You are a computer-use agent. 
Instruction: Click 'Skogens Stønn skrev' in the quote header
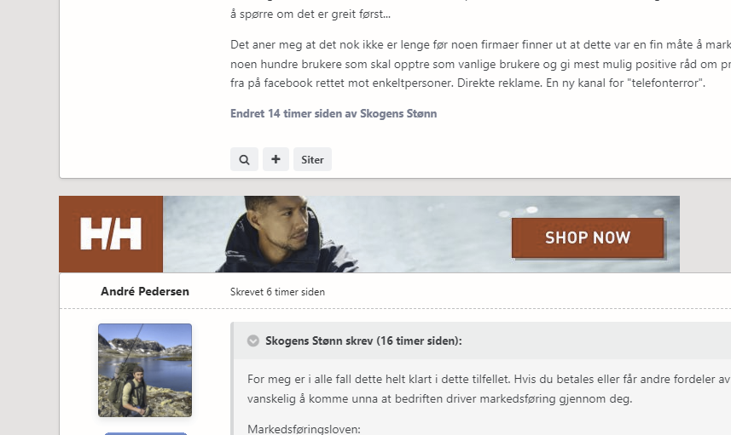click(x=319, y=341)
